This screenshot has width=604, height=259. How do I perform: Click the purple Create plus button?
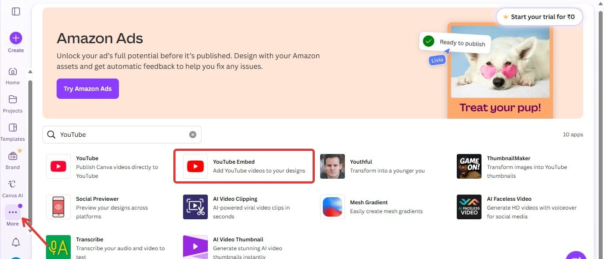click(16, 38)
